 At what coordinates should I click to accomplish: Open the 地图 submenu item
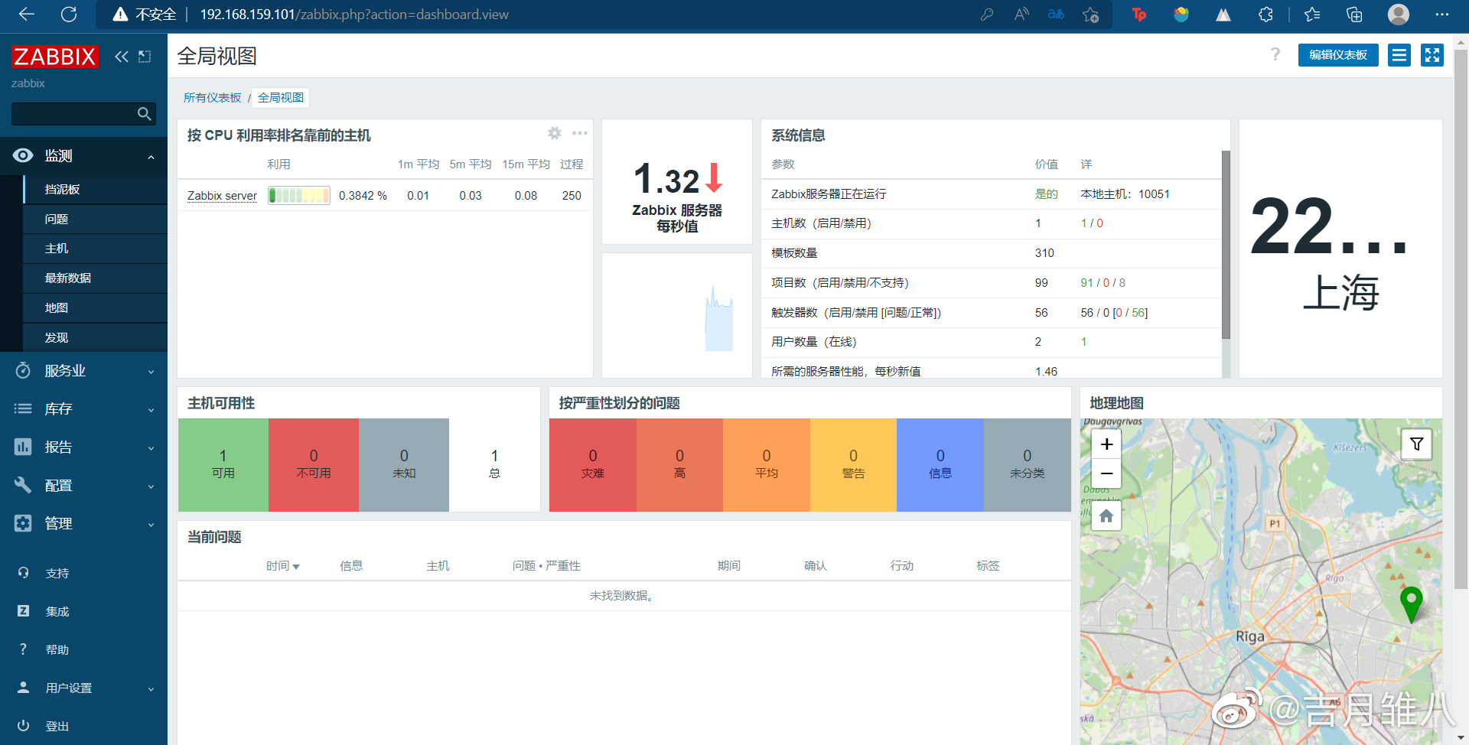click(x=96, y=308)
